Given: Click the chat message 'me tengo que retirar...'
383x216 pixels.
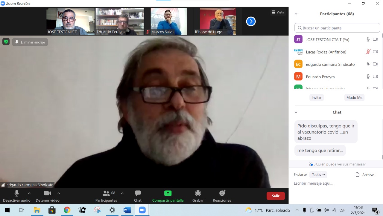Looking at the screenshot, I should (320, 151).
